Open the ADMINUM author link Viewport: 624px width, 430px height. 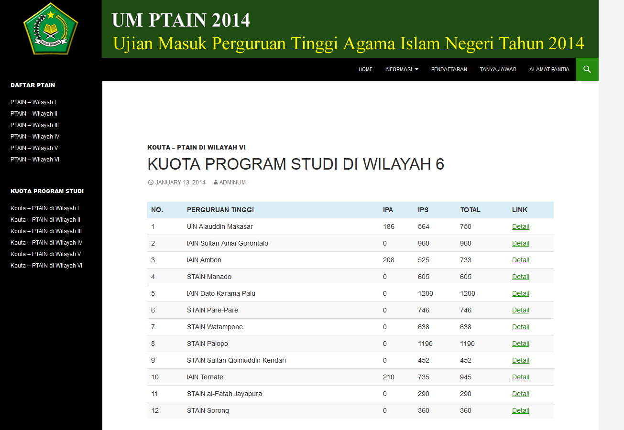[232, 183]
